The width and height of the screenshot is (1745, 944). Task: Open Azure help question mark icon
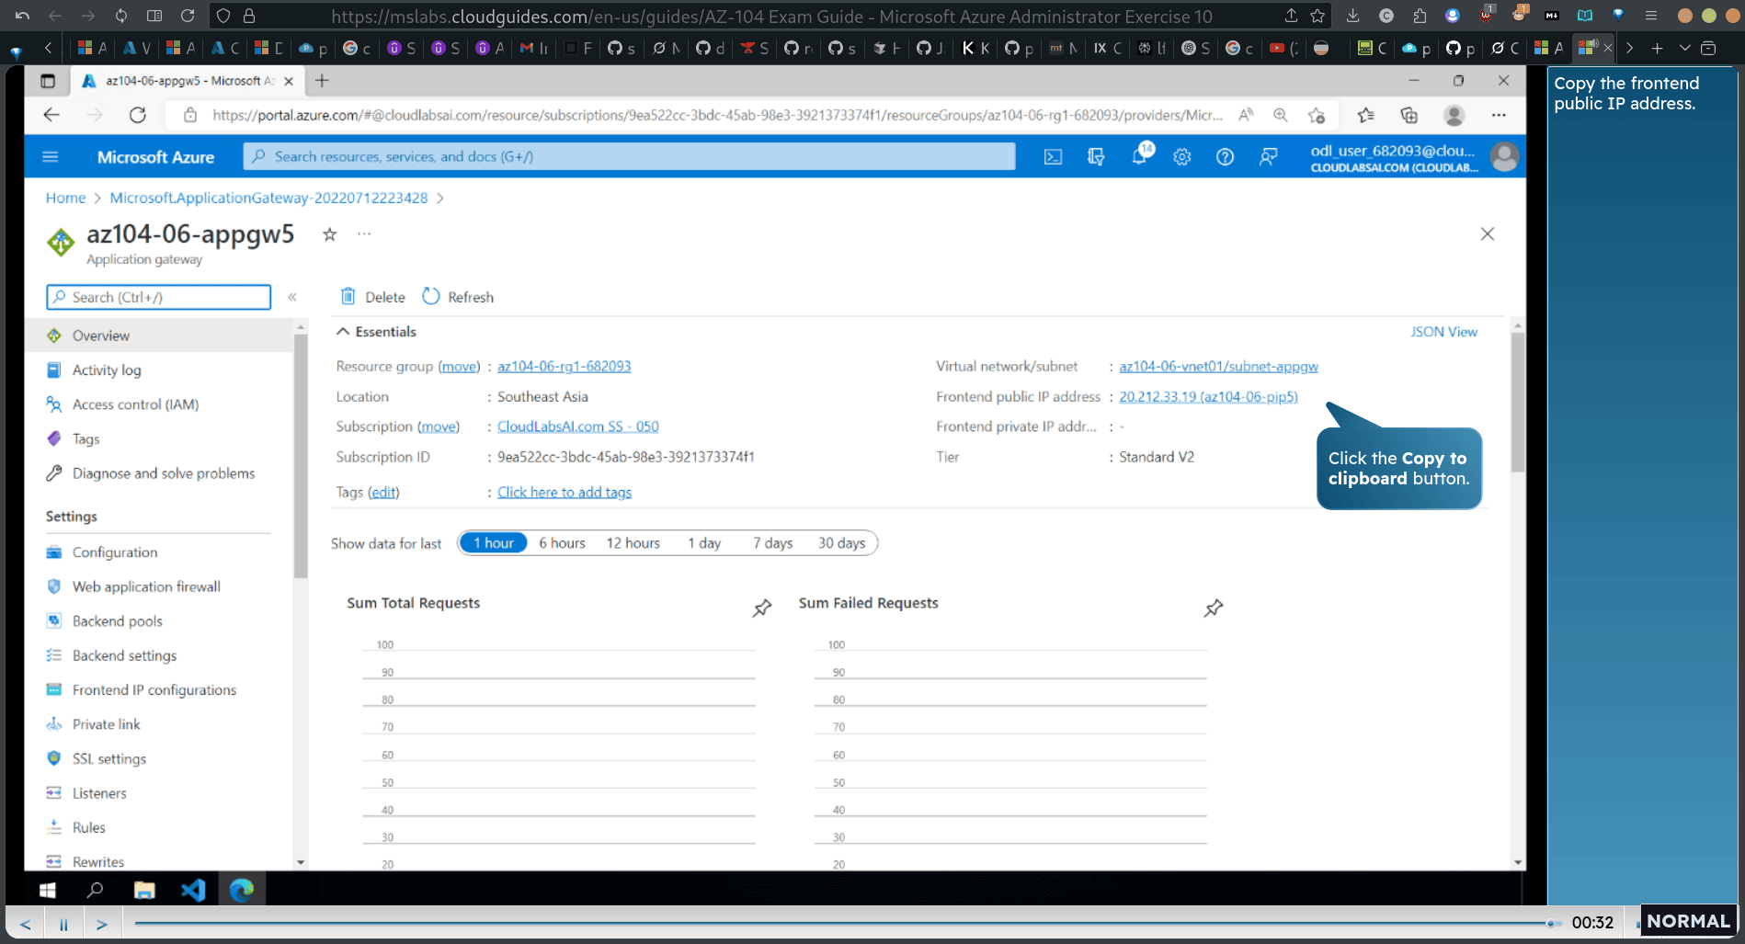pos(1225,157)
